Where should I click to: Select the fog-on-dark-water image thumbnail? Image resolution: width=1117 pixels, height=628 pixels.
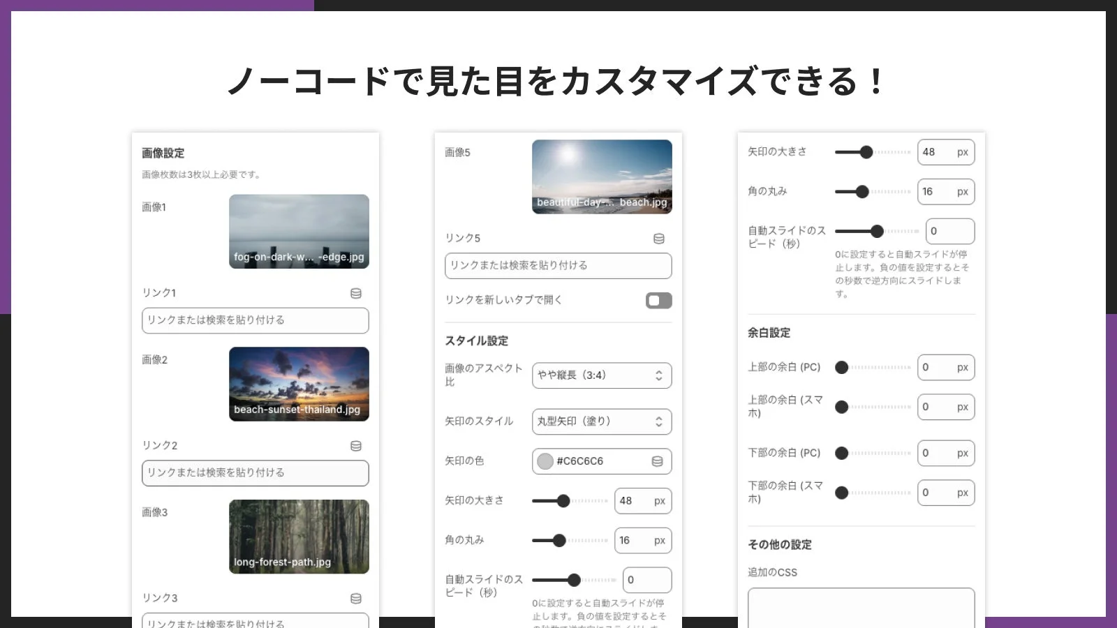tap(299, 231)
